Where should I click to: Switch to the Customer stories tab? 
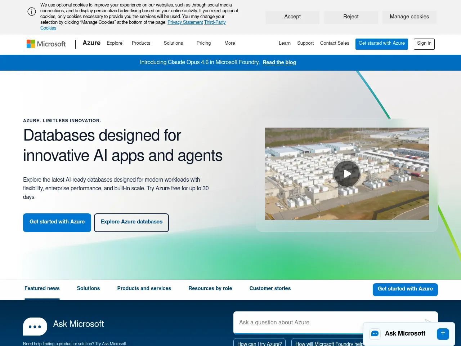pos(270,288)
